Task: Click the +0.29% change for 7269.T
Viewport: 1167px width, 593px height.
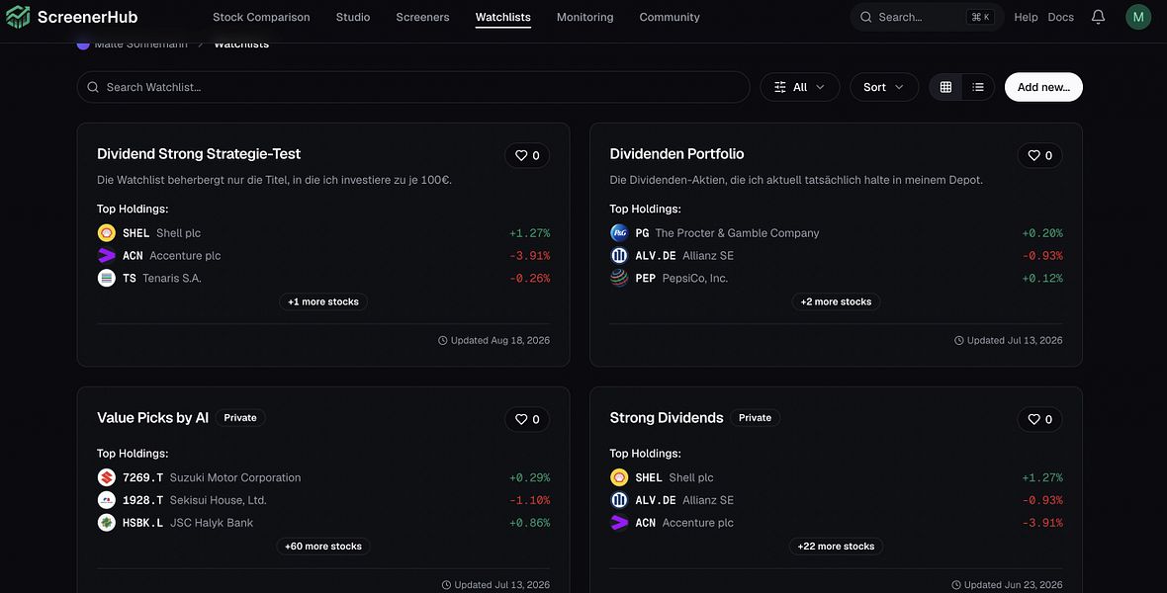Action: tap(530, 477)
